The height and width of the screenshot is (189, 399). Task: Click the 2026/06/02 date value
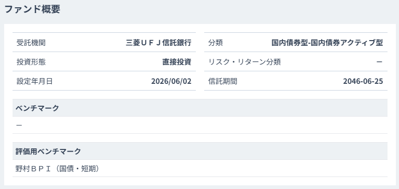(x=171, y=81)
